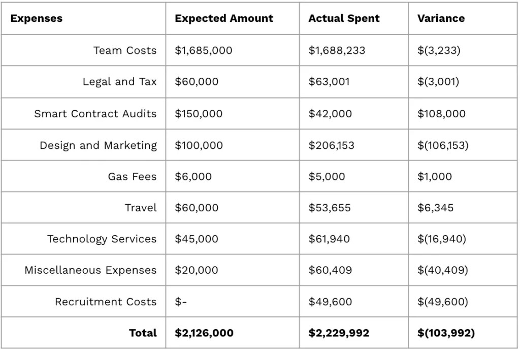
Task: Click the Gas Fees row label
Action: point(132,177)
